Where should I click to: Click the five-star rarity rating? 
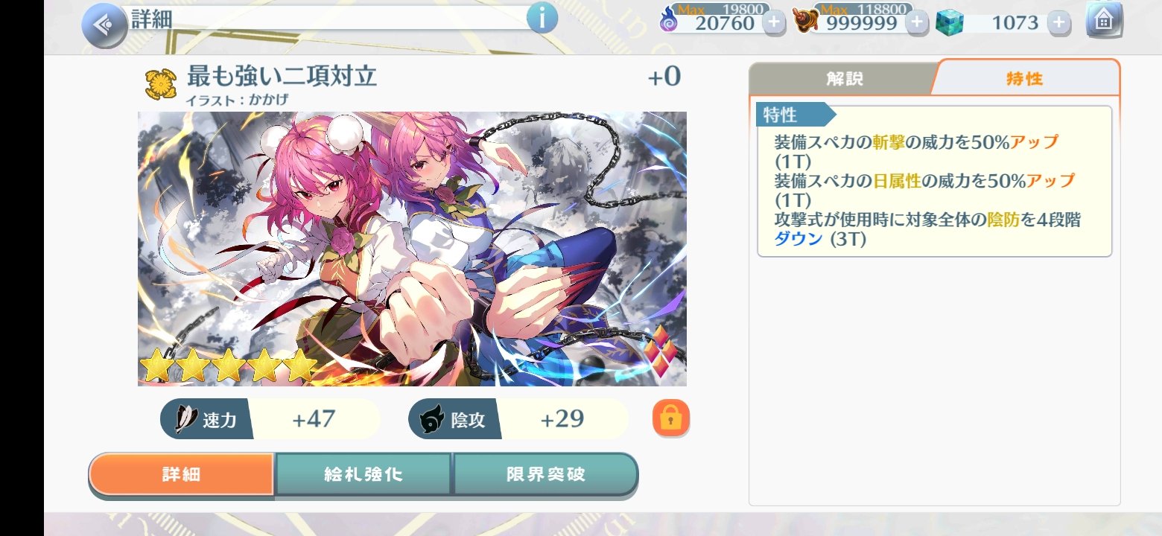[x=229, y=366]
